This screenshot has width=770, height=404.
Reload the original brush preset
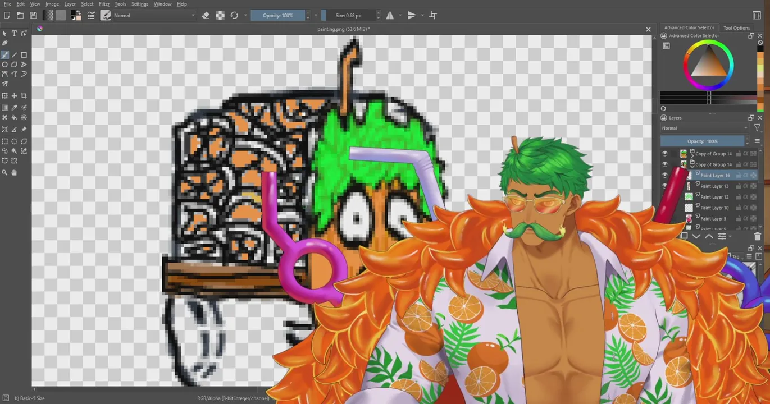(x=234, y=15)
